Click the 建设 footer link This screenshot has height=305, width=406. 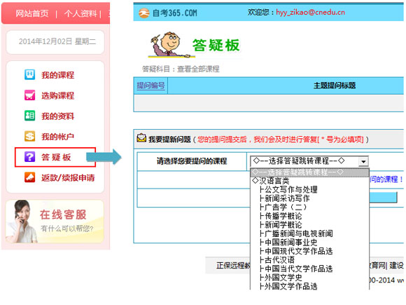396,265
